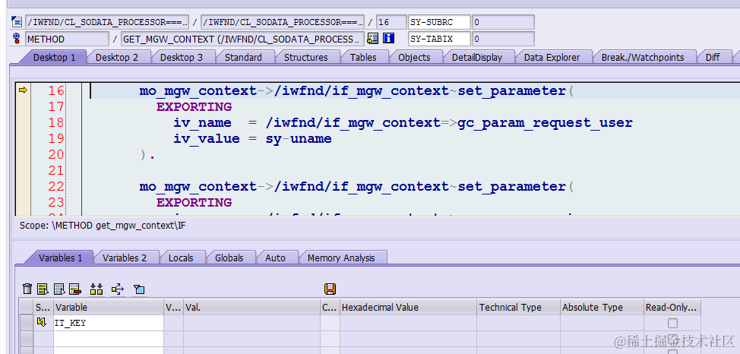Click the orange floppy-disk save icon

[330, 289]
